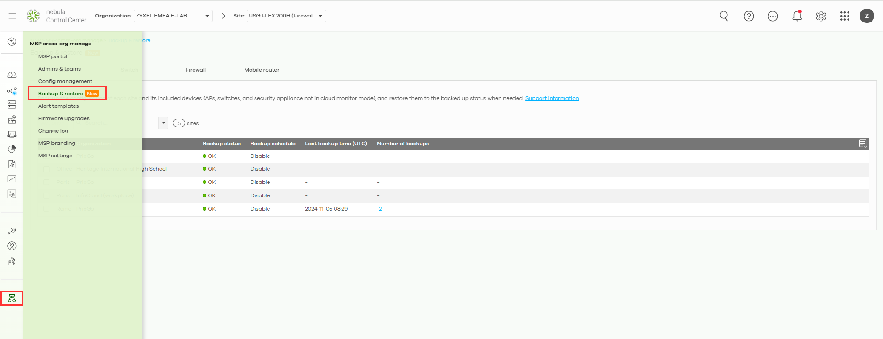This screenshot has width=883, height=339.
Task: Open the hamburger navigation menu
Action: tap(12, 16)
